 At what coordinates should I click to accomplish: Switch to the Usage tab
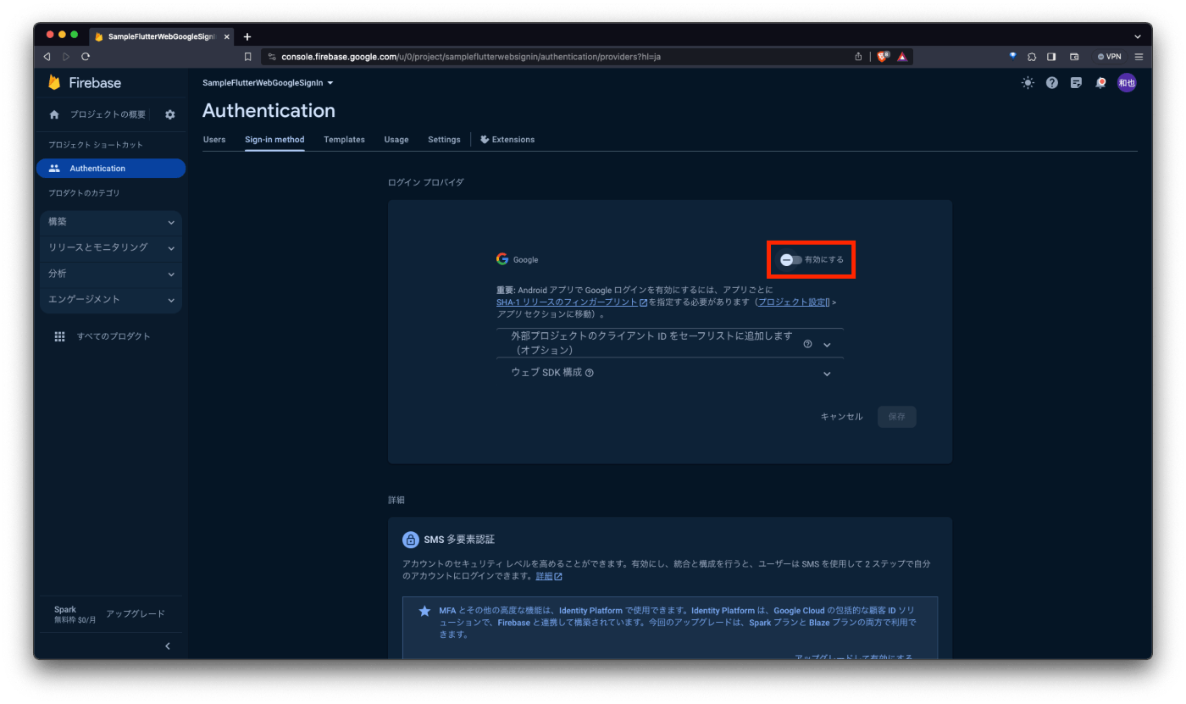396,140
